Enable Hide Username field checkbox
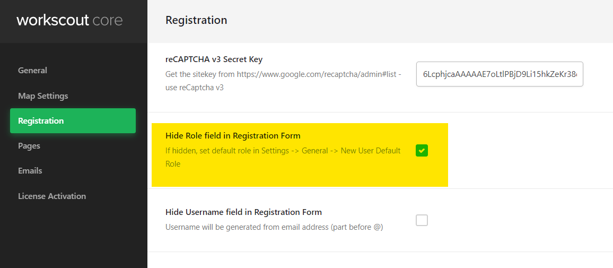The width and height of the screenshot is (613, 268). [422, 220]
